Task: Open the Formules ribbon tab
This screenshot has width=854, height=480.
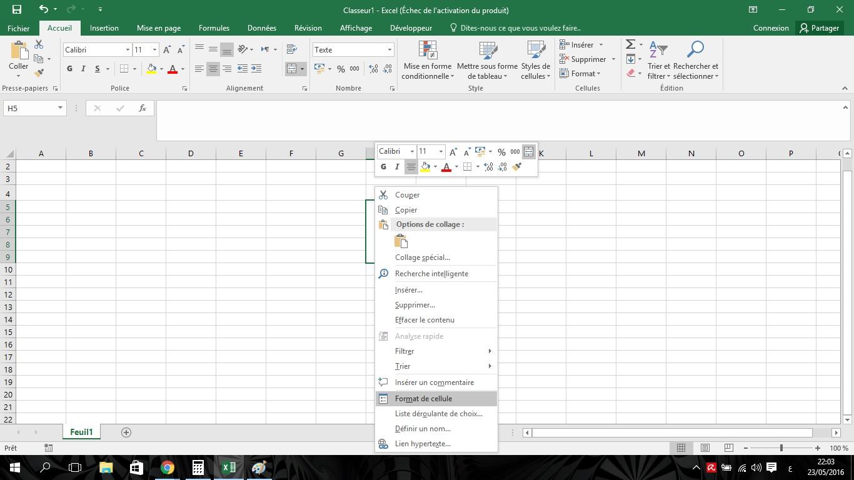Action: pos(214,28)
